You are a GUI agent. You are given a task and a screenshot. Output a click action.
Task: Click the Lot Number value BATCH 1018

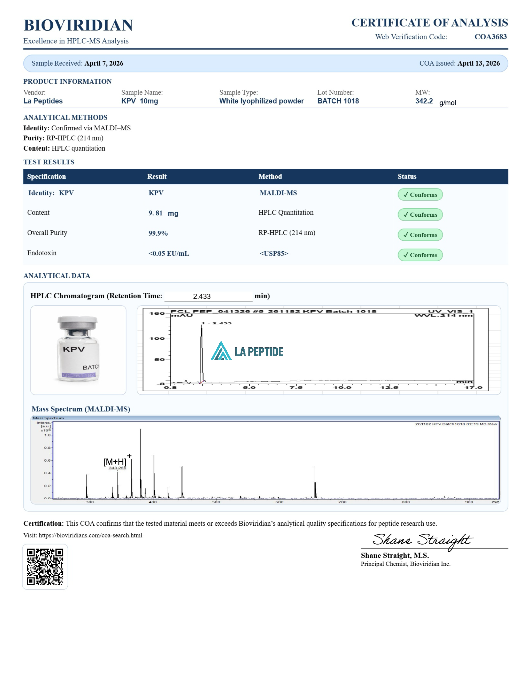[338, 101]
